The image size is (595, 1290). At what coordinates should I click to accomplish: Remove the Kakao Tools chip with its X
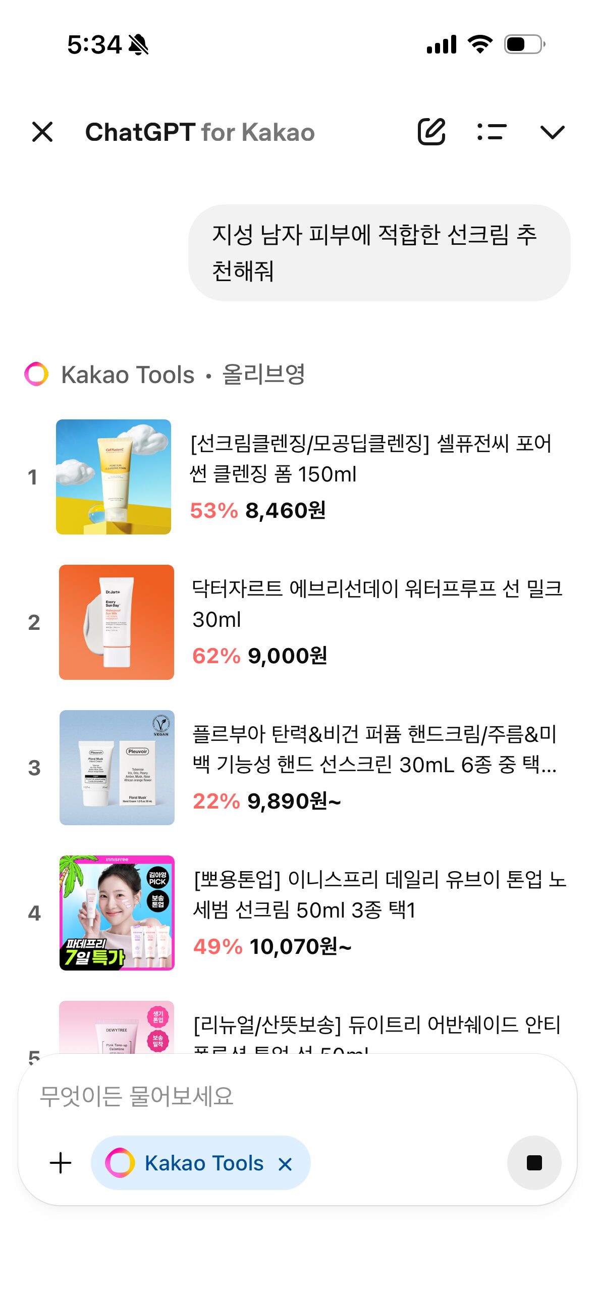285,1164
